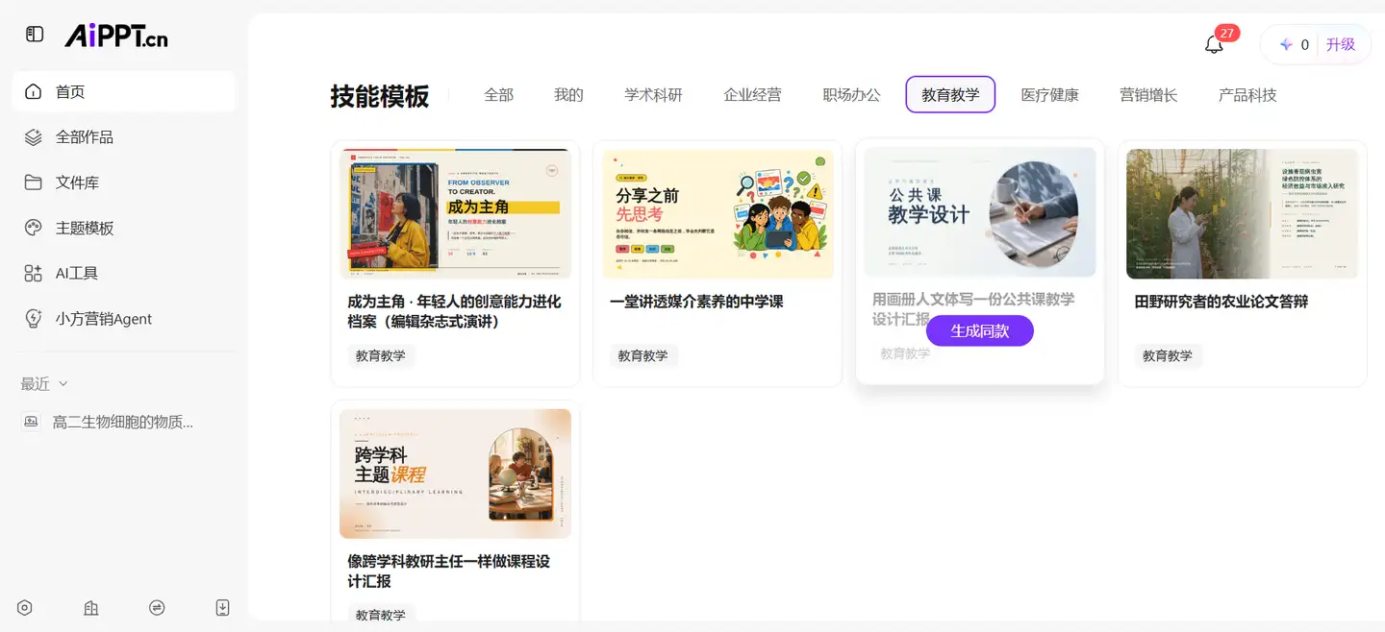Click the image icon beside 高二生物细胞的物质
The height and width of the screenshot is (632, 1385).
coord(32,422)
